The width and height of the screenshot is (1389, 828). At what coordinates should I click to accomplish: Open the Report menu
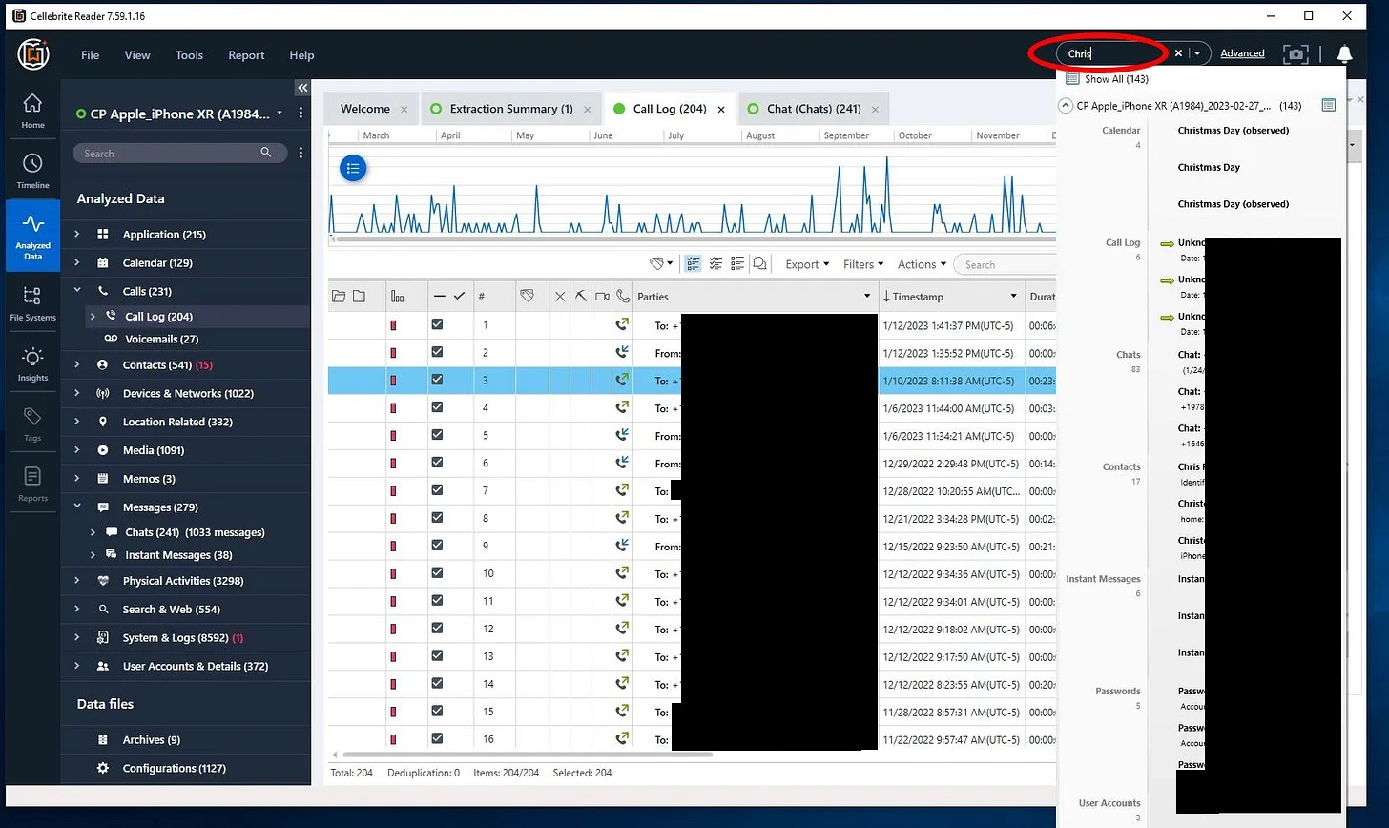[x=246, y=55]
